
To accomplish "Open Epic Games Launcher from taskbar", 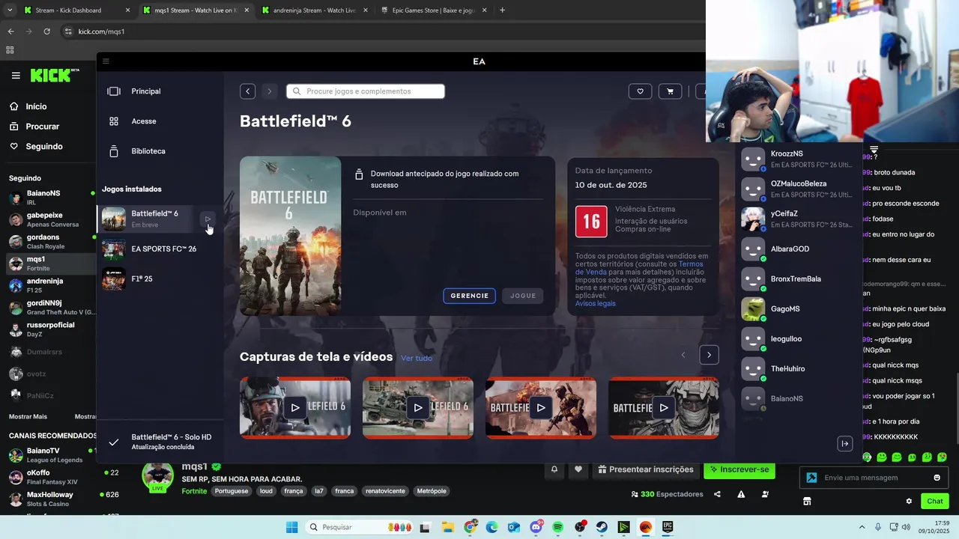I will tap(668, 527).
